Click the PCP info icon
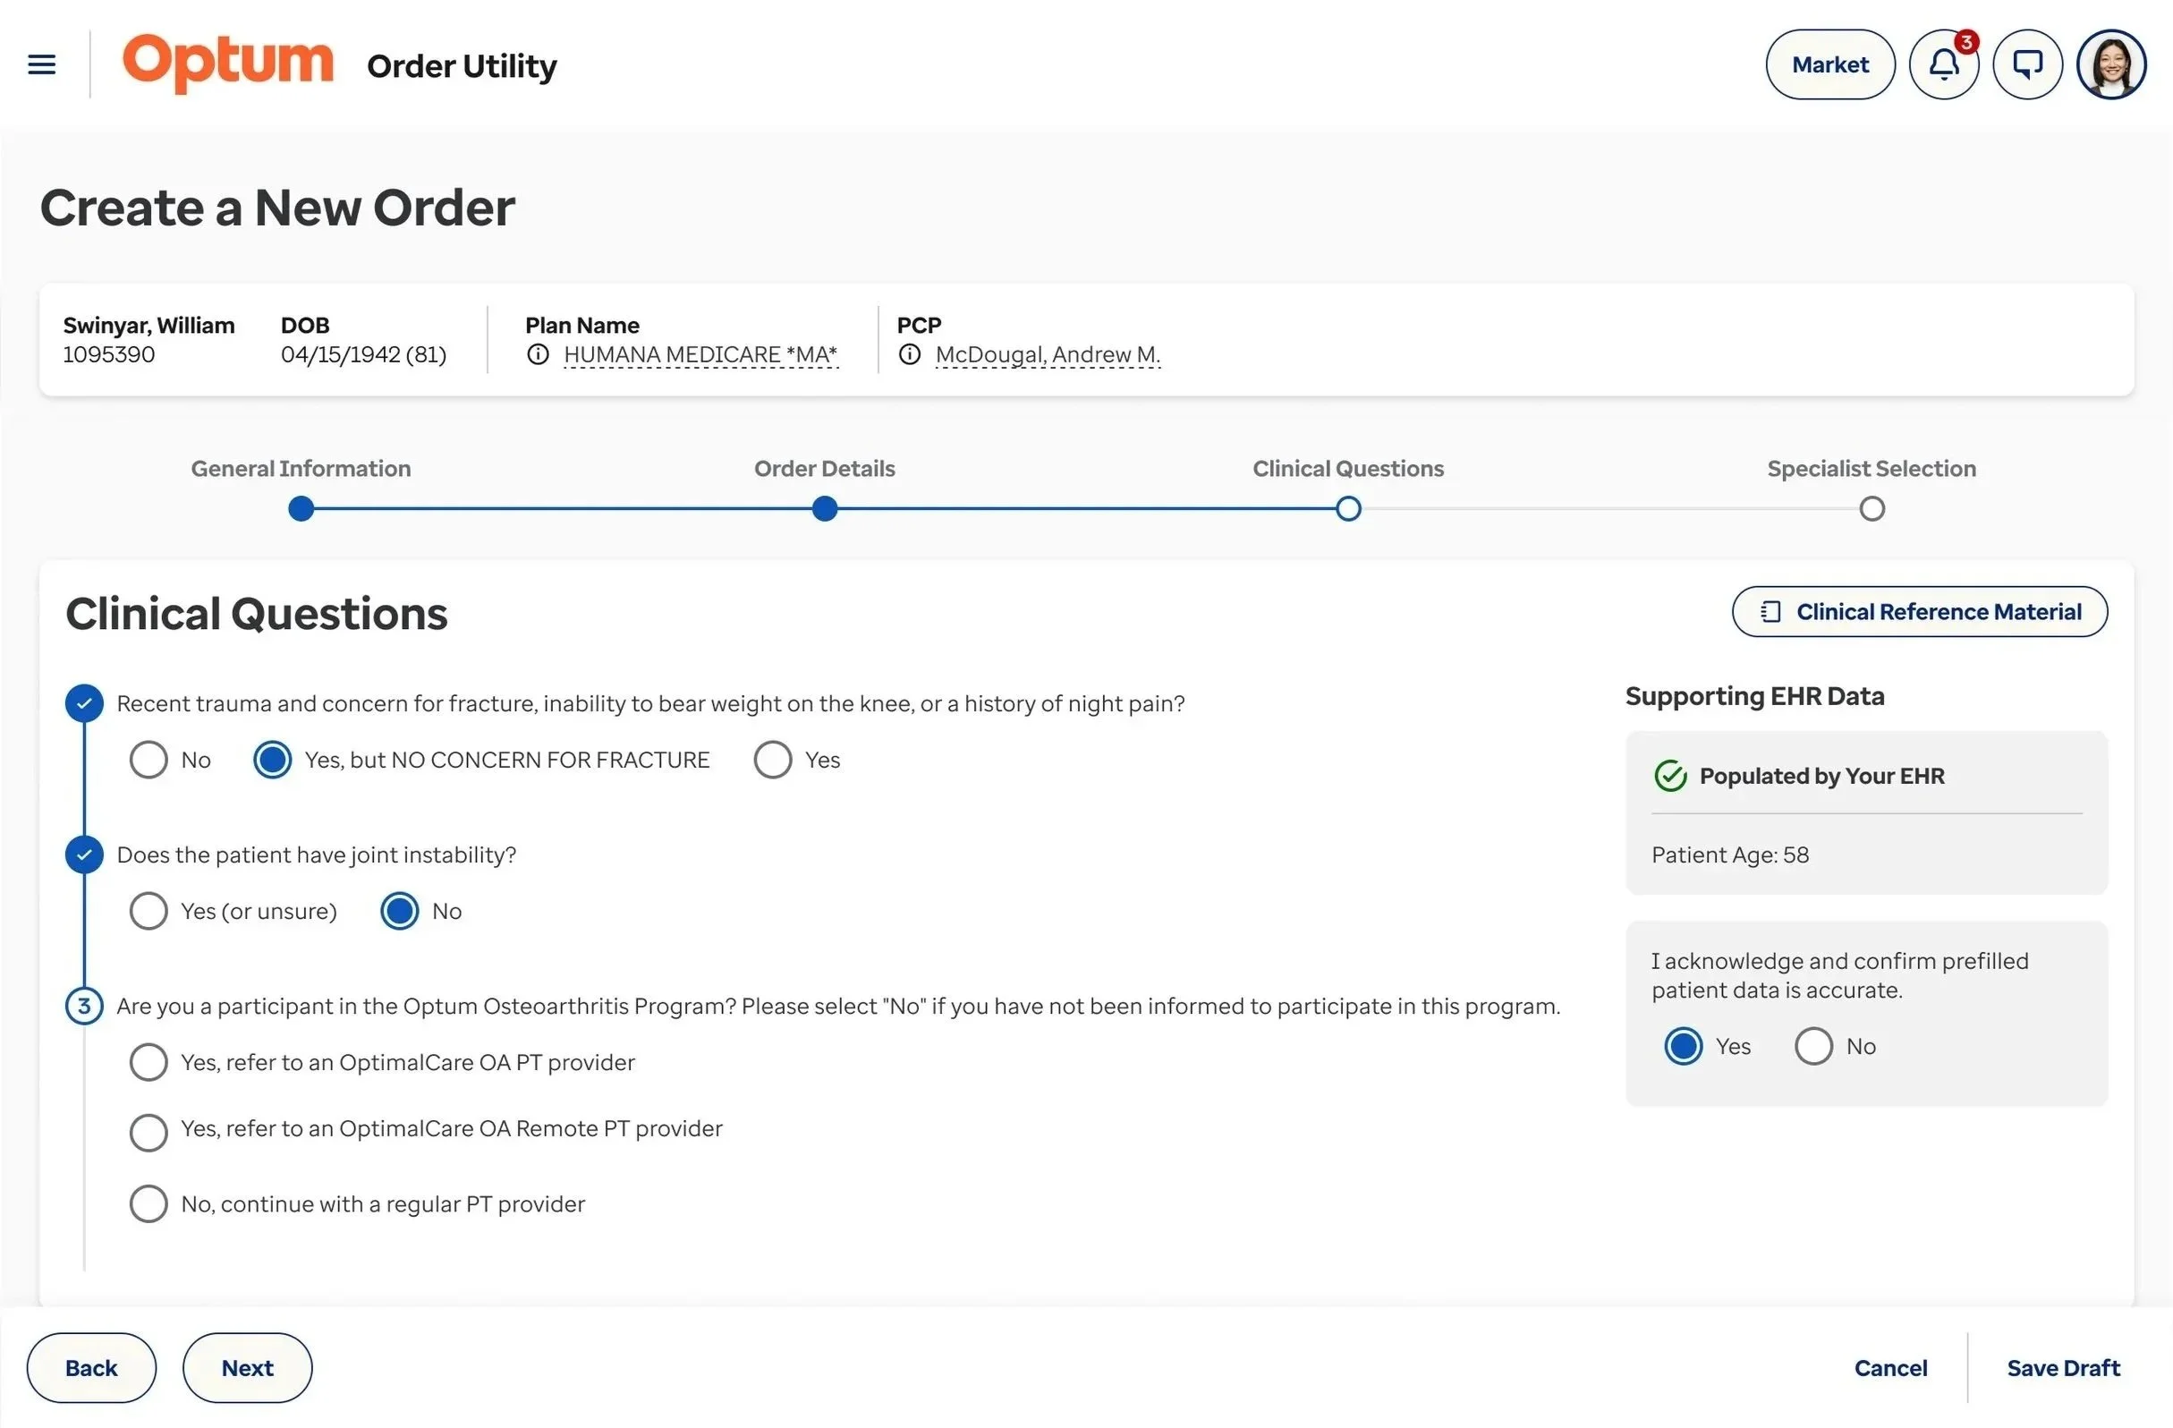Viewport: 2173px width, 1428px height. point(910,354)
